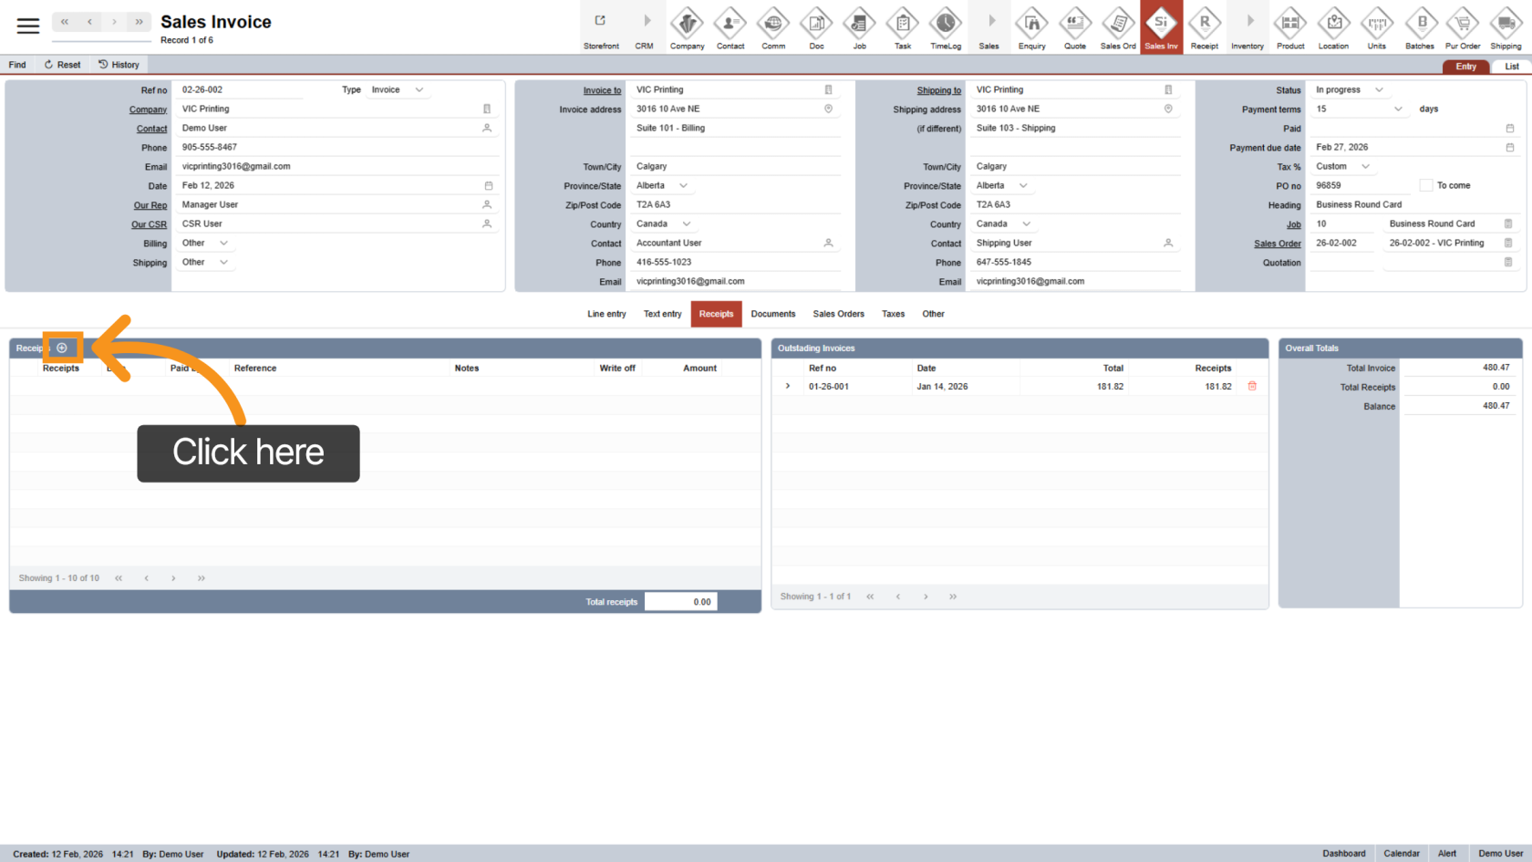Delete outstanding invoice 01-26-001 with trash icon
The height and width of the screenshot is (862, 1532).
pos(1252,386)
